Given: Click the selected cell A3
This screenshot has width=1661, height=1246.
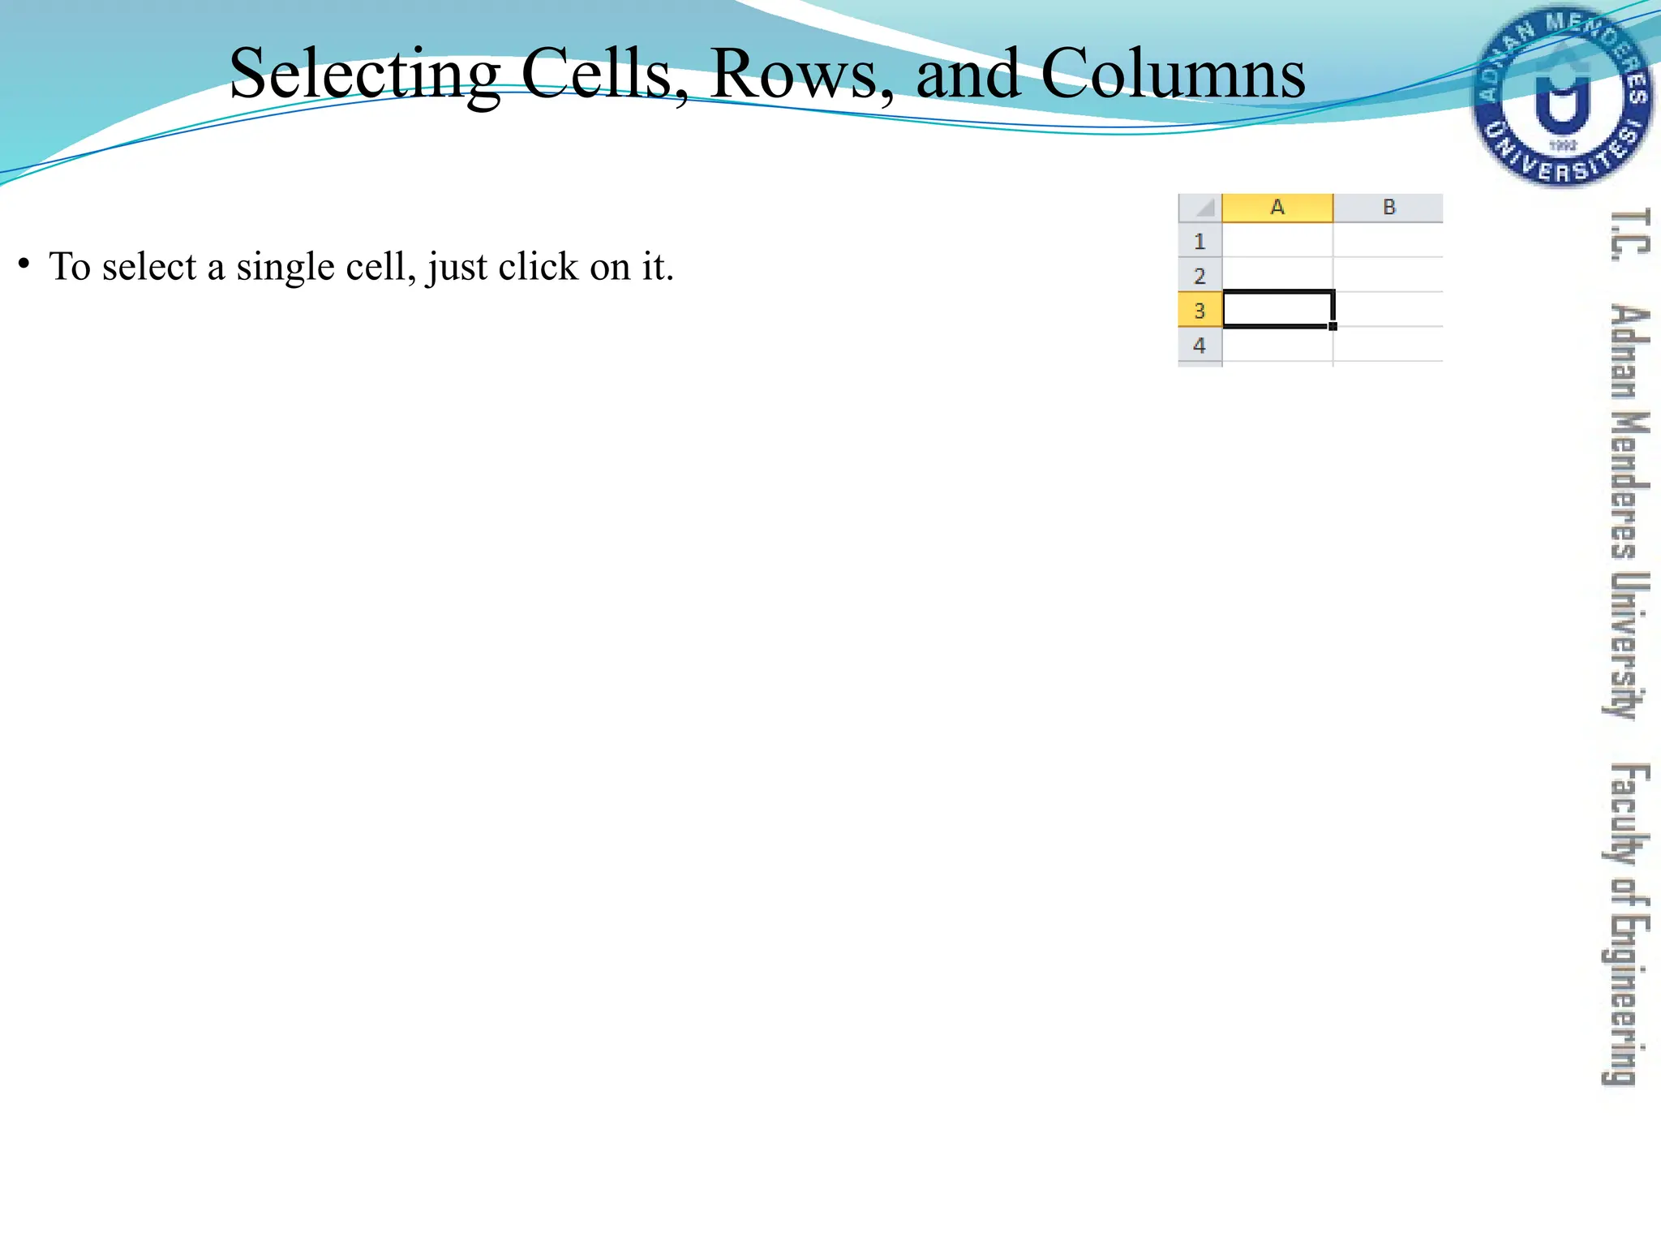Looking at the screenshot, I should click(1277, 309).
